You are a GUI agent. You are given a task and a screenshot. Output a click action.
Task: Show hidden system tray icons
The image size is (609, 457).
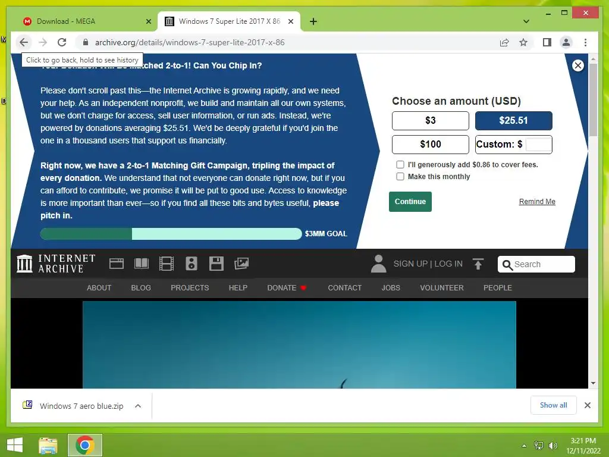(x=525, y=446)
